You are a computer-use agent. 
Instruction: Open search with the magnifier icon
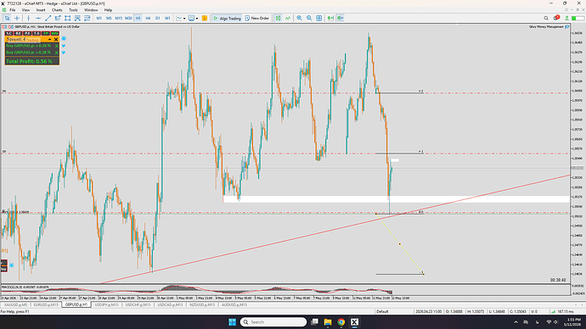pos(546,18)
